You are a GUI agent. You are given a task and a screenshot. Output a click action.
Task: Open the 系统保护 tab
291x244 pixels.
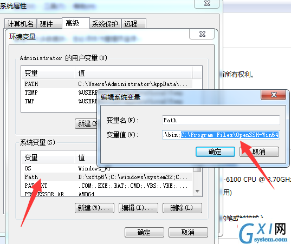(105, 24)
